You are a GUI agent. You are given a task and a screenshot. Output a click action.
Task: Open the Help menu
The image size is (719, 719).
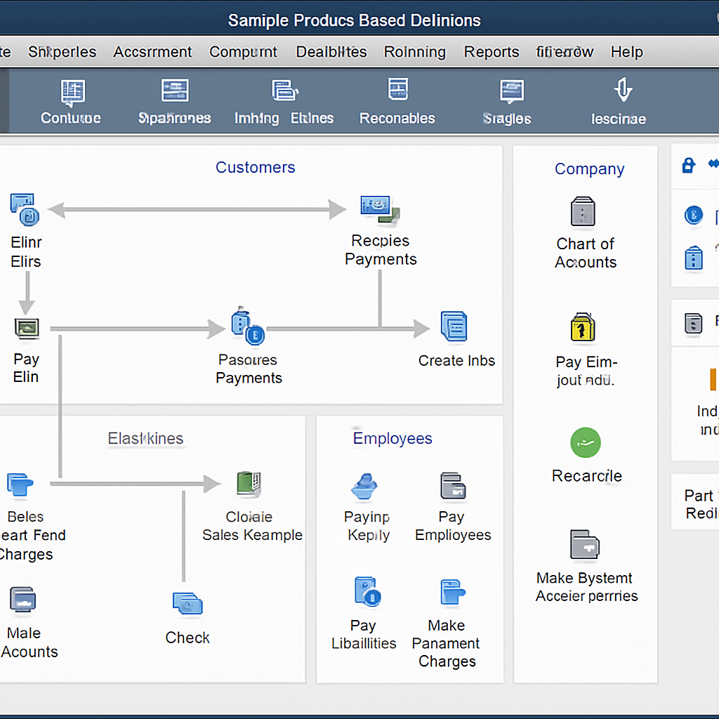point(627,52)
